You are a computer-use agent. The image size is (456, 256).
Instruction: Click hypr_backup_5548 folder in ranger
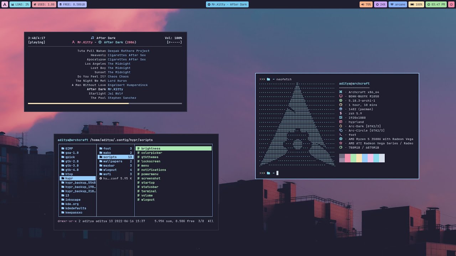(78, 183)
